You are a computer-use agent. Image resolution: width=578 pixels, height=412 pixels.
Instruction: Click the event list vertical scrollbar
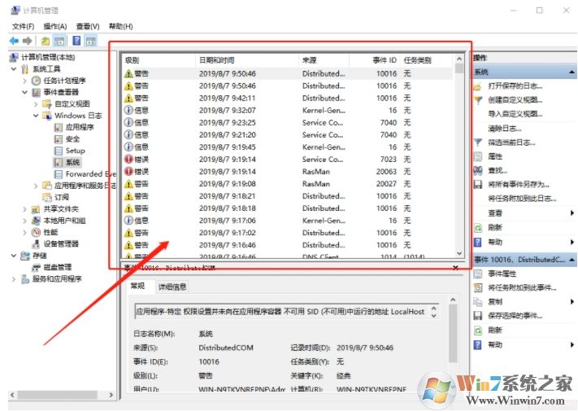pos(459,156)
